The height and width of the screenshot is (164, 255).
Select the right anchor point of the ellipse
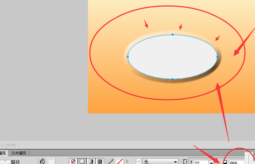(x=217, y=56)
